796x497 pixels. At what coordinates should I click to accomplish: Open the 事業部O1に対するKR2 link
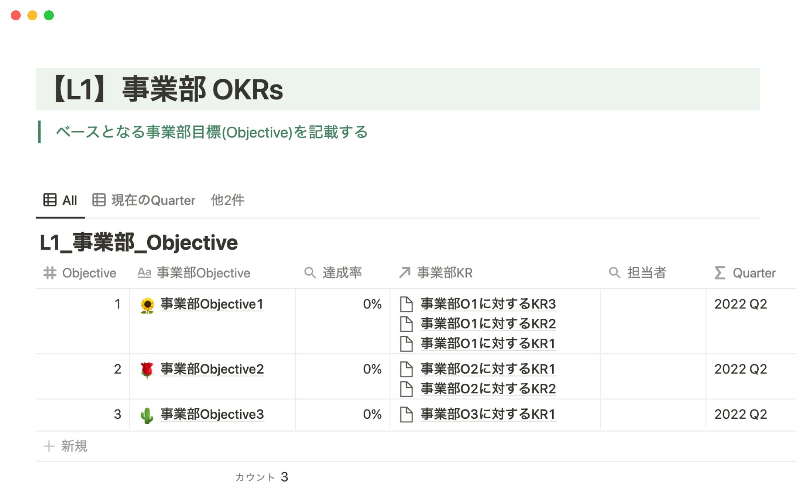[488, 324]
